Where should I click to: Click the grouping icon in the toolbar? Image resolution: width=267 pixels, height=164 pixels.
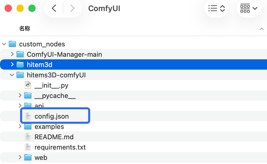[x=245, y=8]
